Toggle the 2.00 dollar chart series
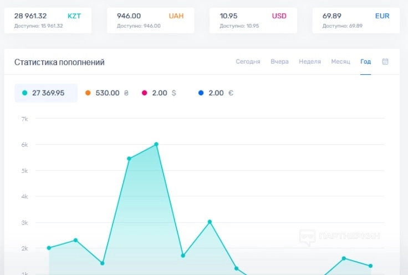Viewport: 408px width, 275px height. 159,93
